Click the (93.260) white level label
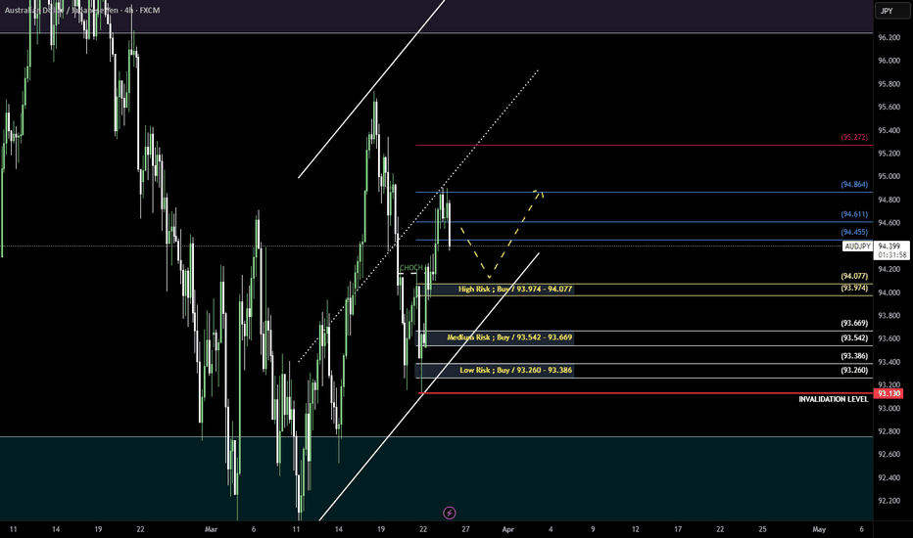 (x=854, y=371)
